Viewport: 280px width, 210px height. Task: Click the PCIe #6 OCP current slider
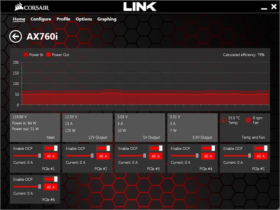pos(27,187)
